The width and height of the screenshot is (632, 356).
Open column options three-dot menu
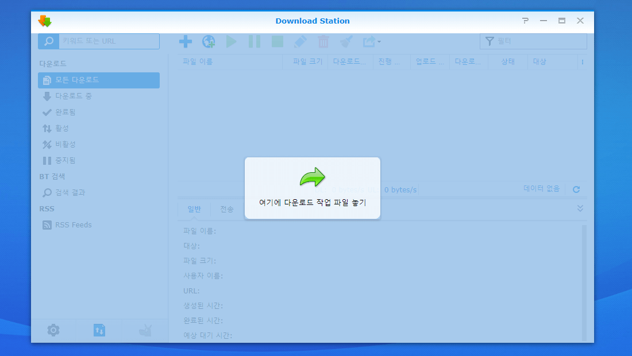click(x=583, y=62)
